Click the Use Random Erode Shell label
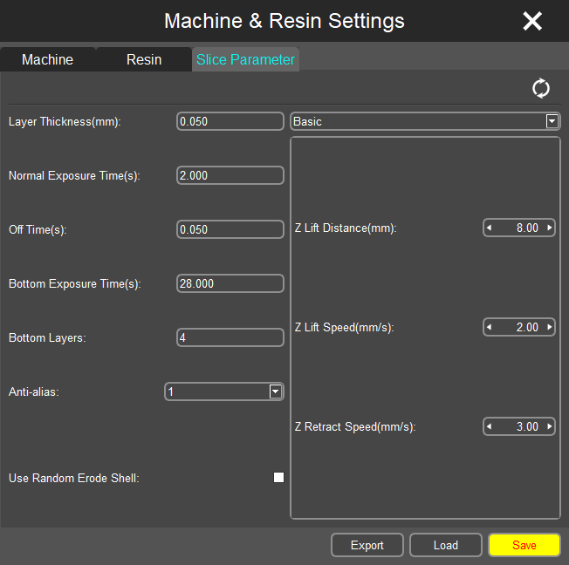 74,478
